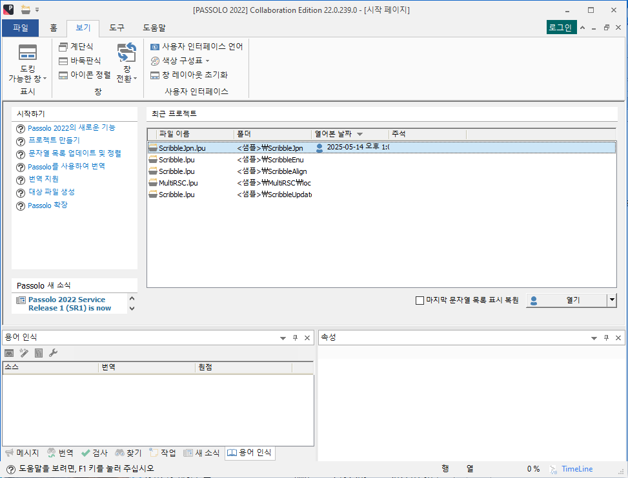Select 바둑판식 window arrangement

click(79, 61)
